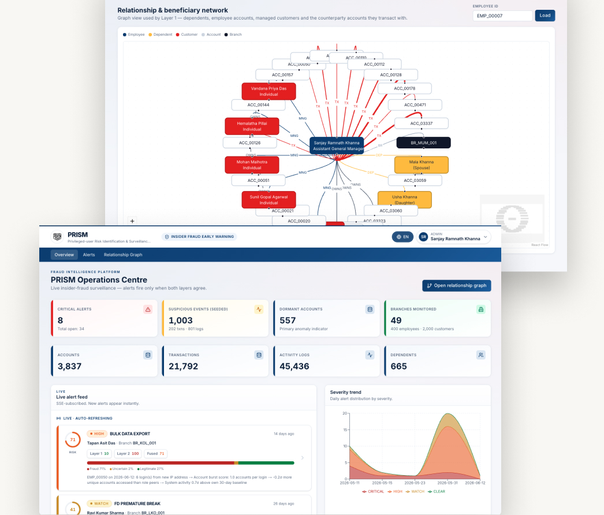Click the Transactions card database icon
Viewport: 604px width, 515px height.
[x=259, y=354]
